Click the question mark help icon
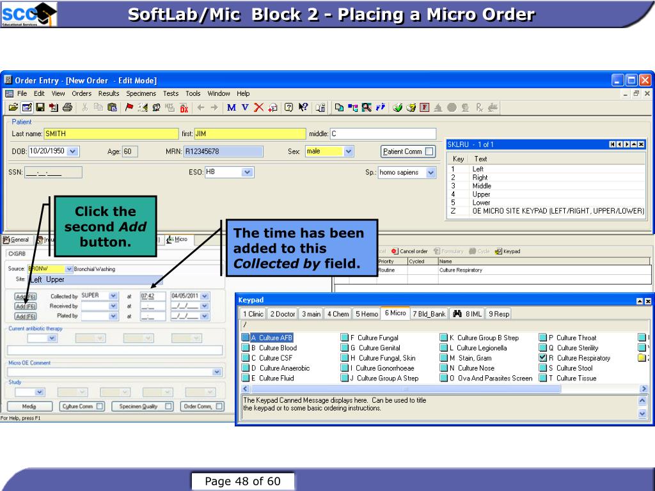The image size is (655, 491). click(288, 107)
